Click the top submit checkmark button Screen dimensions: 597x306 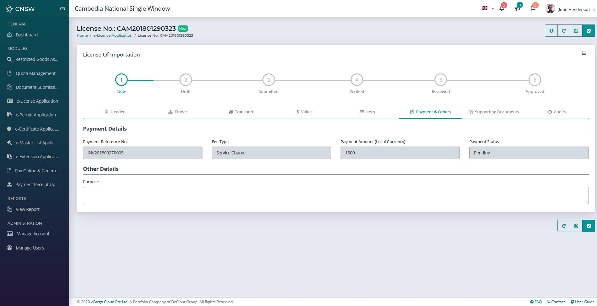[x=589, y=31]
